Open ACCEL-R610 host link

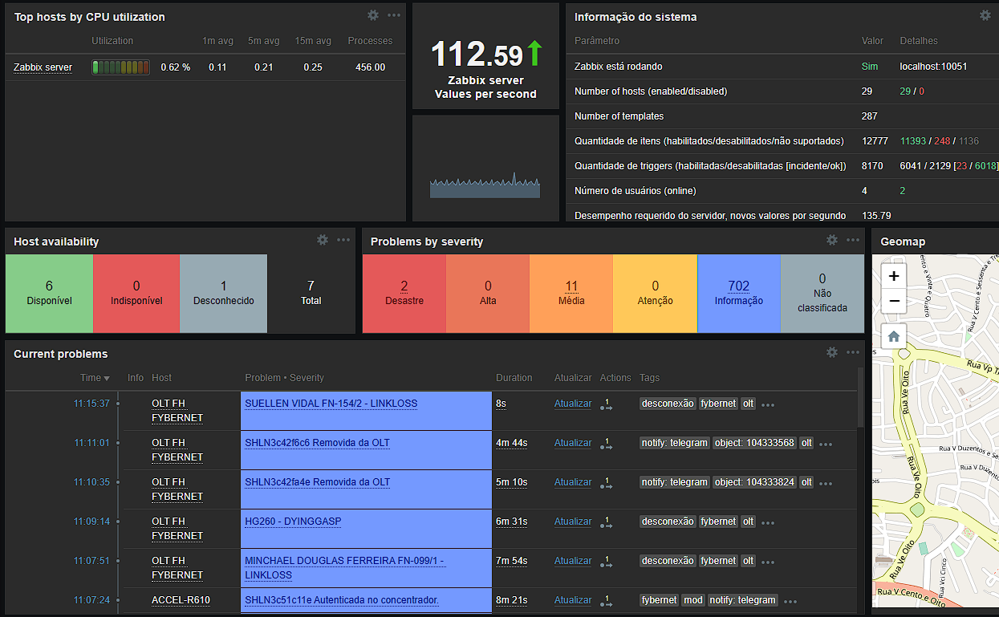(x=181, y=600)
